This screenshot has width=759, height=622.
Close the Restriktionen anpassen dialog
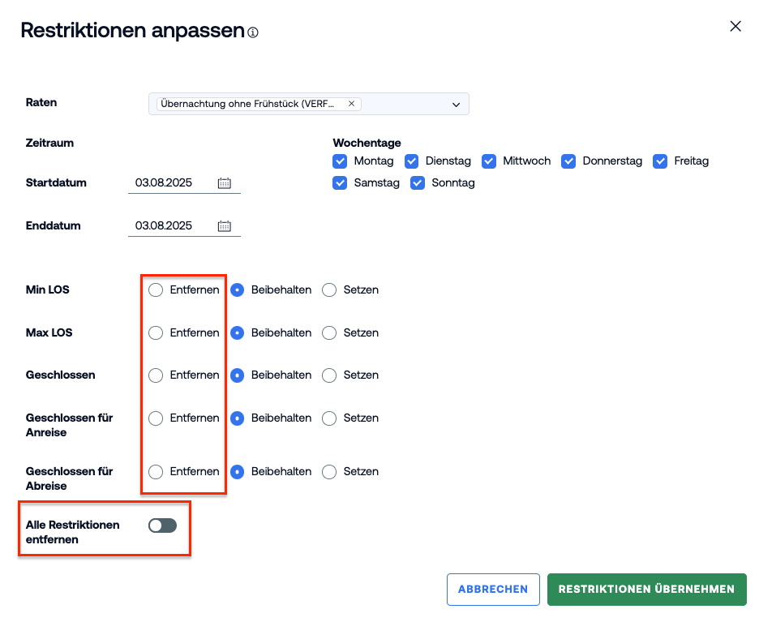(x=735, y=26)
